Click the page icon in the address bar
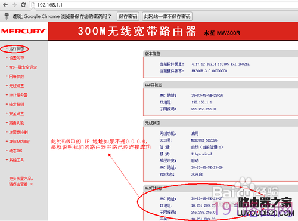This screenshot has width=298, height=221. pos(33,5)
